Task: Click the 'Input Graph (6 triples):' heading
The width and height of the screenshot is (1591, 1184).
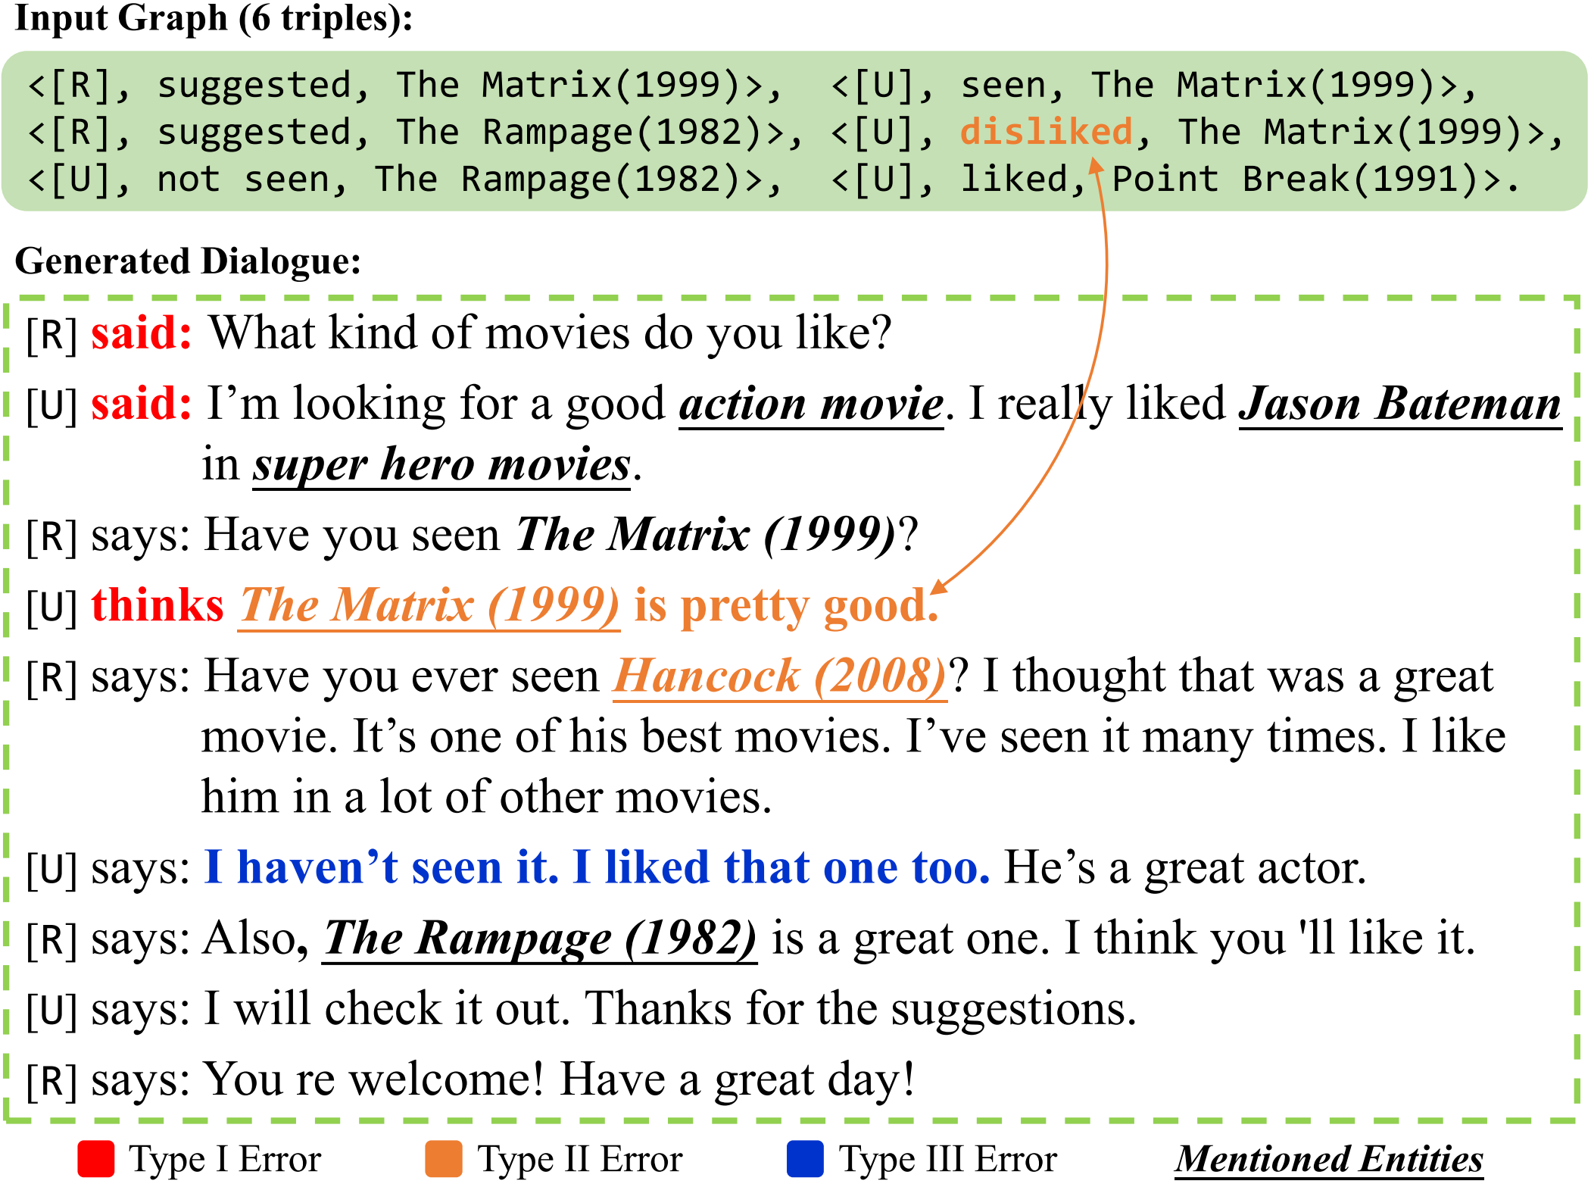Action: [x=214, y=18]
